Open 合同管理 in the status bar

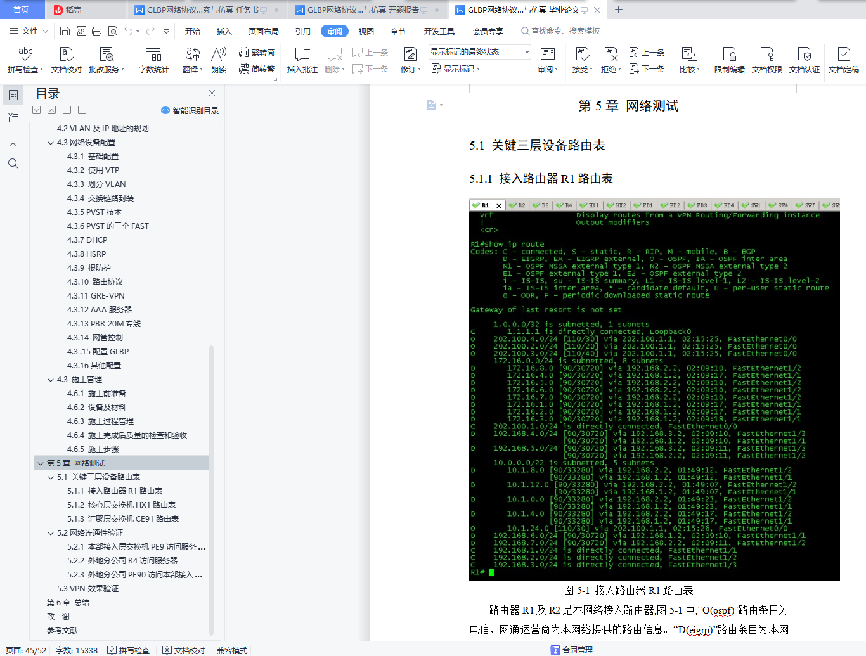(x=572, y=650)
